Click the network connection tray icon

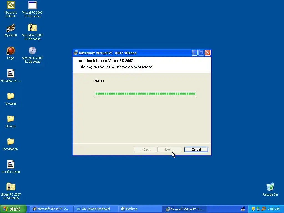[x=258, y=209]
